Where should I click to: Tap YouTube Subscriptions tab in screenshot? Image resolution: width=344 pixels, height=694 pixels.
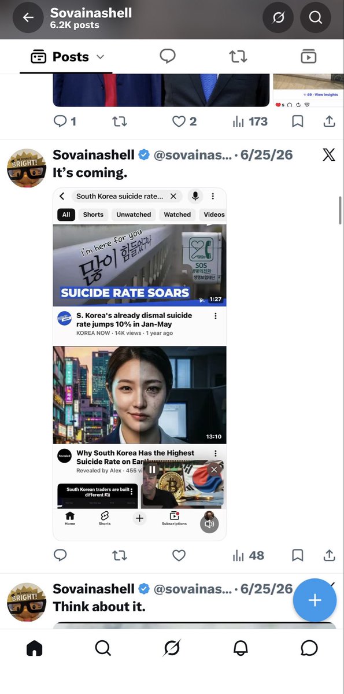174,518
